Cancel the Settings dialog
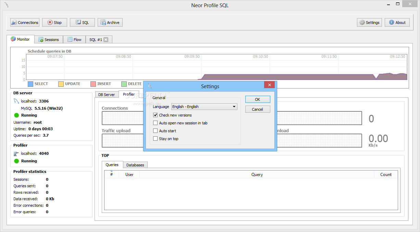The image size is (420, 232). click(x=258, y=109)
